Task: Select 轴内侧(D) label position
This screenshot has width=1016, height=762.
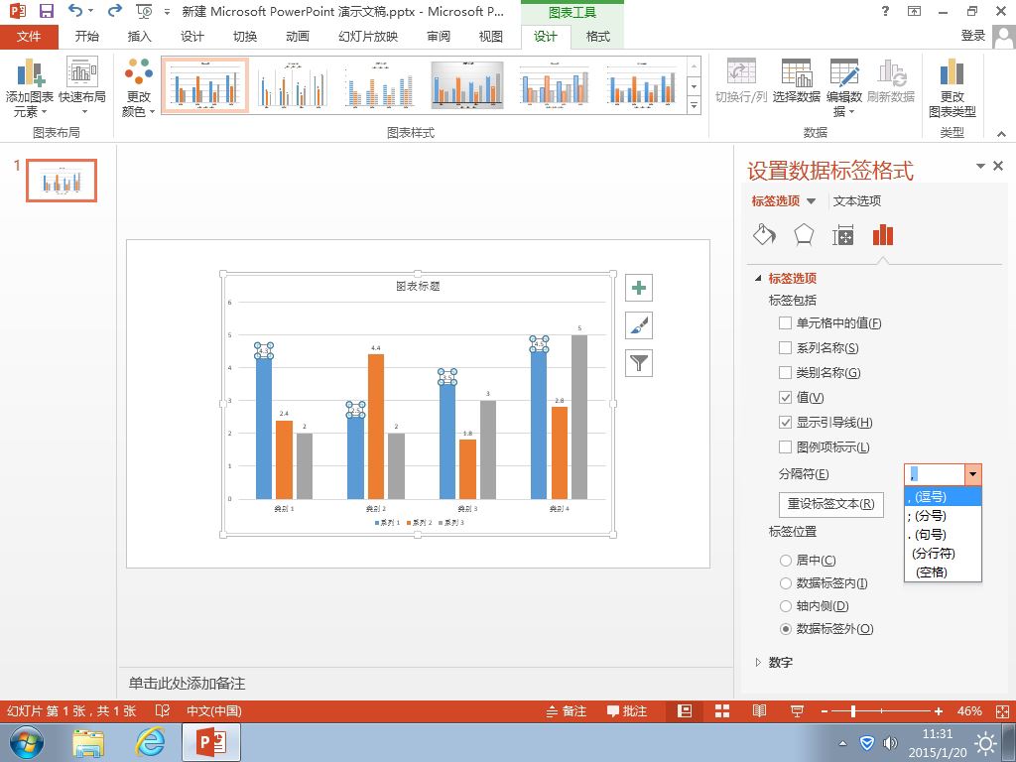Action: coord(786,606)
